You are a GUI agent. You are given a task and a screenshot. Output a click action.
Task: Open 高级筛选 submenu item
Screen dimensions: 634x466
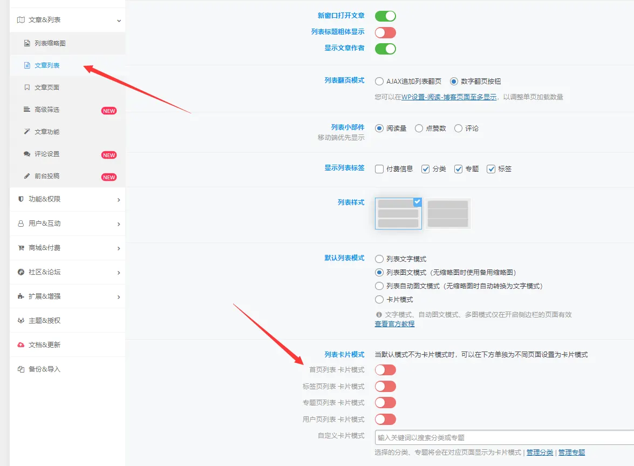pyautogui.click(x=67, y=110)
